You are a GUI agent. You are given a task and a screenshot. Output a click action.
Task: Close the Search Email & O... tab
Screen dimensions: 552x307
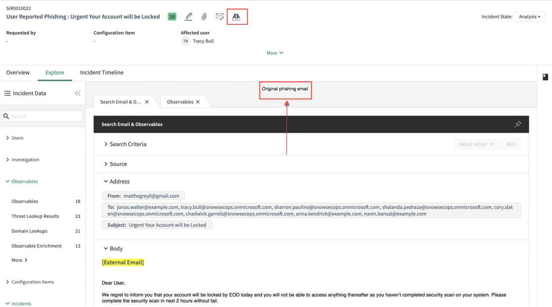pos(147,102)
